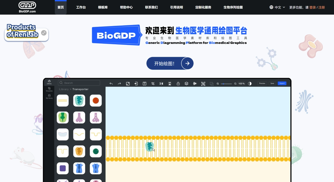The image size is (334, 182).
Task: Open the 模板库 template library
Action: tap(103, 7)
